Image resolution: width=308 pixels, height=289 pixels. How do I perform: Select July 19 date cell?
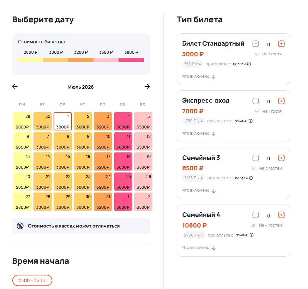tap(143, 161)
